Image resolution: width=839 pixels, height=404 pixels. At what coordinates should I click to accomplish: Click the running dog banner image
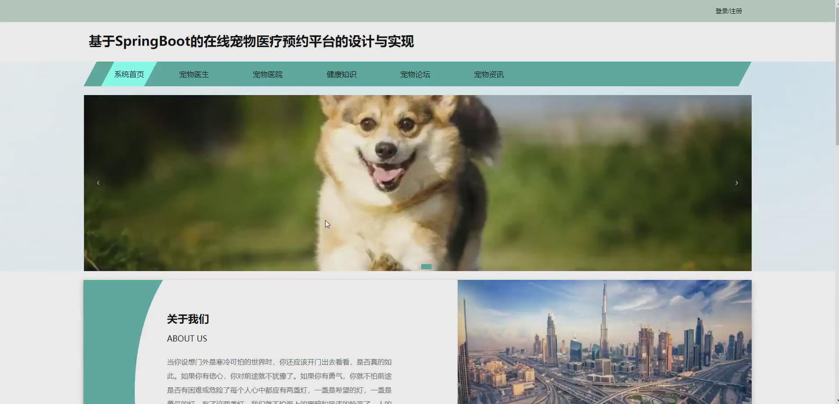click(417, 176)
